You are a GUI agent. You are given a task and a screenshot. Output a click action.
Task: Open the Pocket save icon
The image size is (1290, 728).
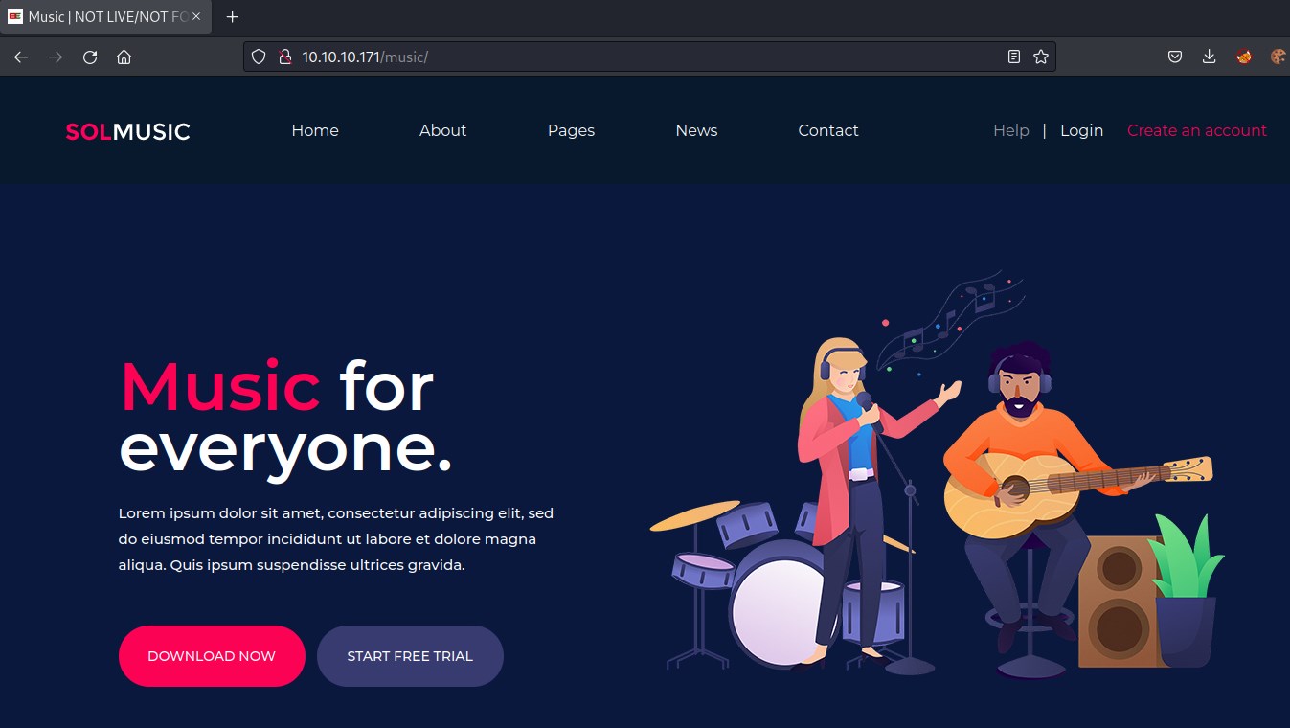tap(1174, 57)
